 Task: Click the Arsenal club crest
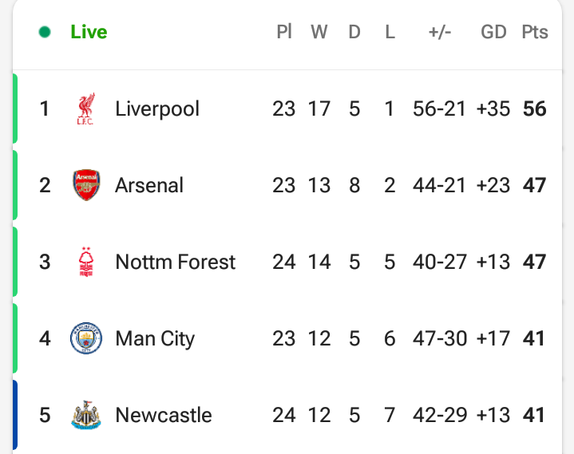click(86, 185)
